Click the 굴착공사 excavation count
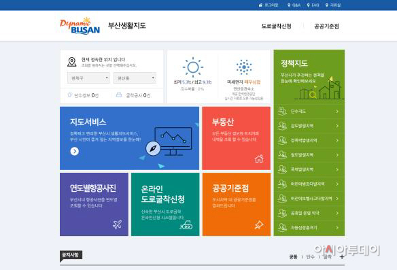 pos(138,95)
